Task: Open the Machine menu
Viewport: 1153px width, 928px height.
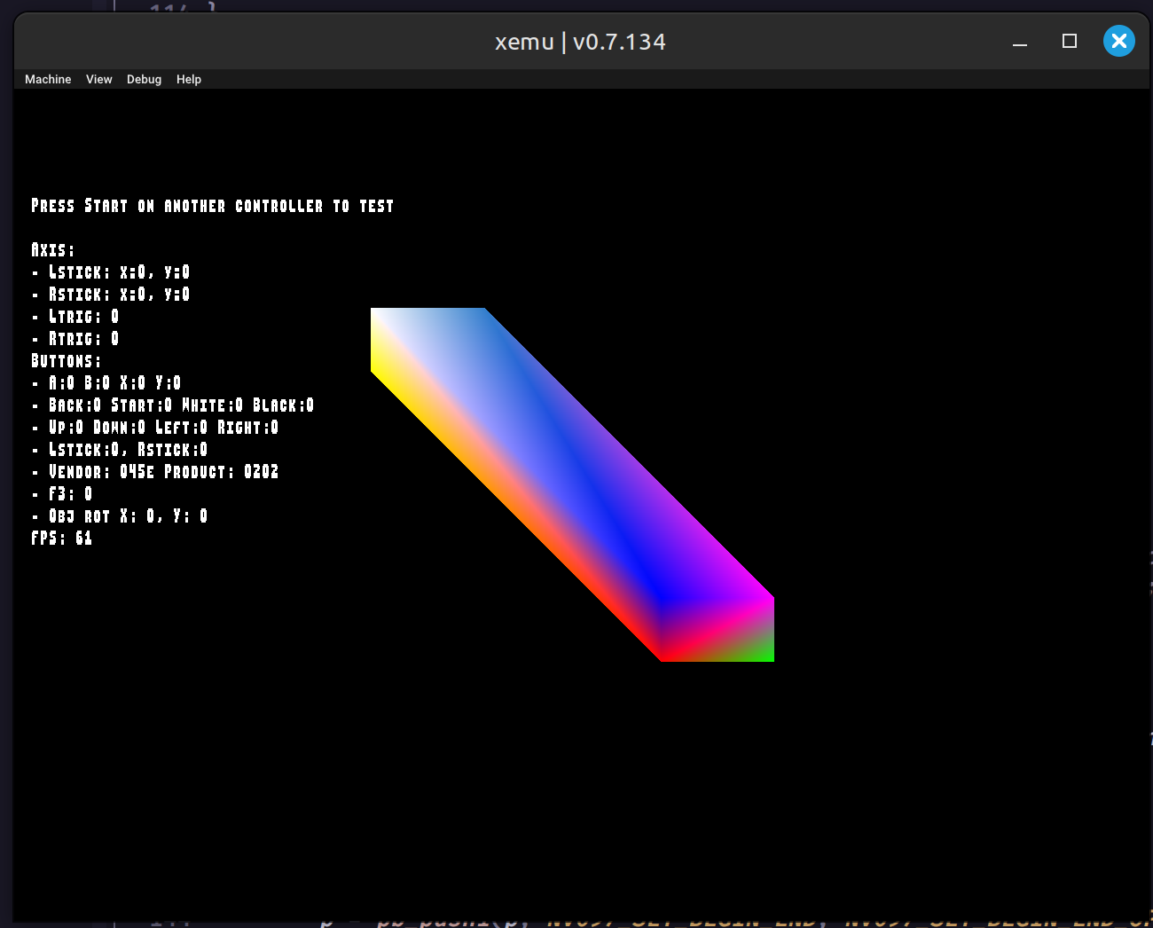Action: [48, 79]
